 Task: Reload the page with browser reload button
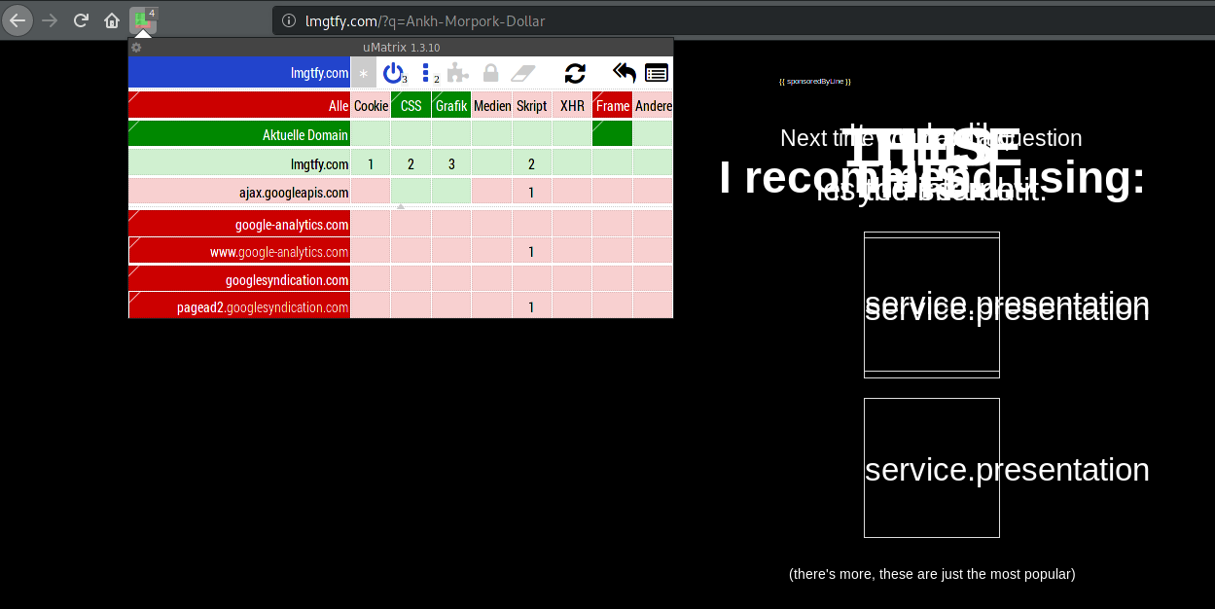point(82,19)
